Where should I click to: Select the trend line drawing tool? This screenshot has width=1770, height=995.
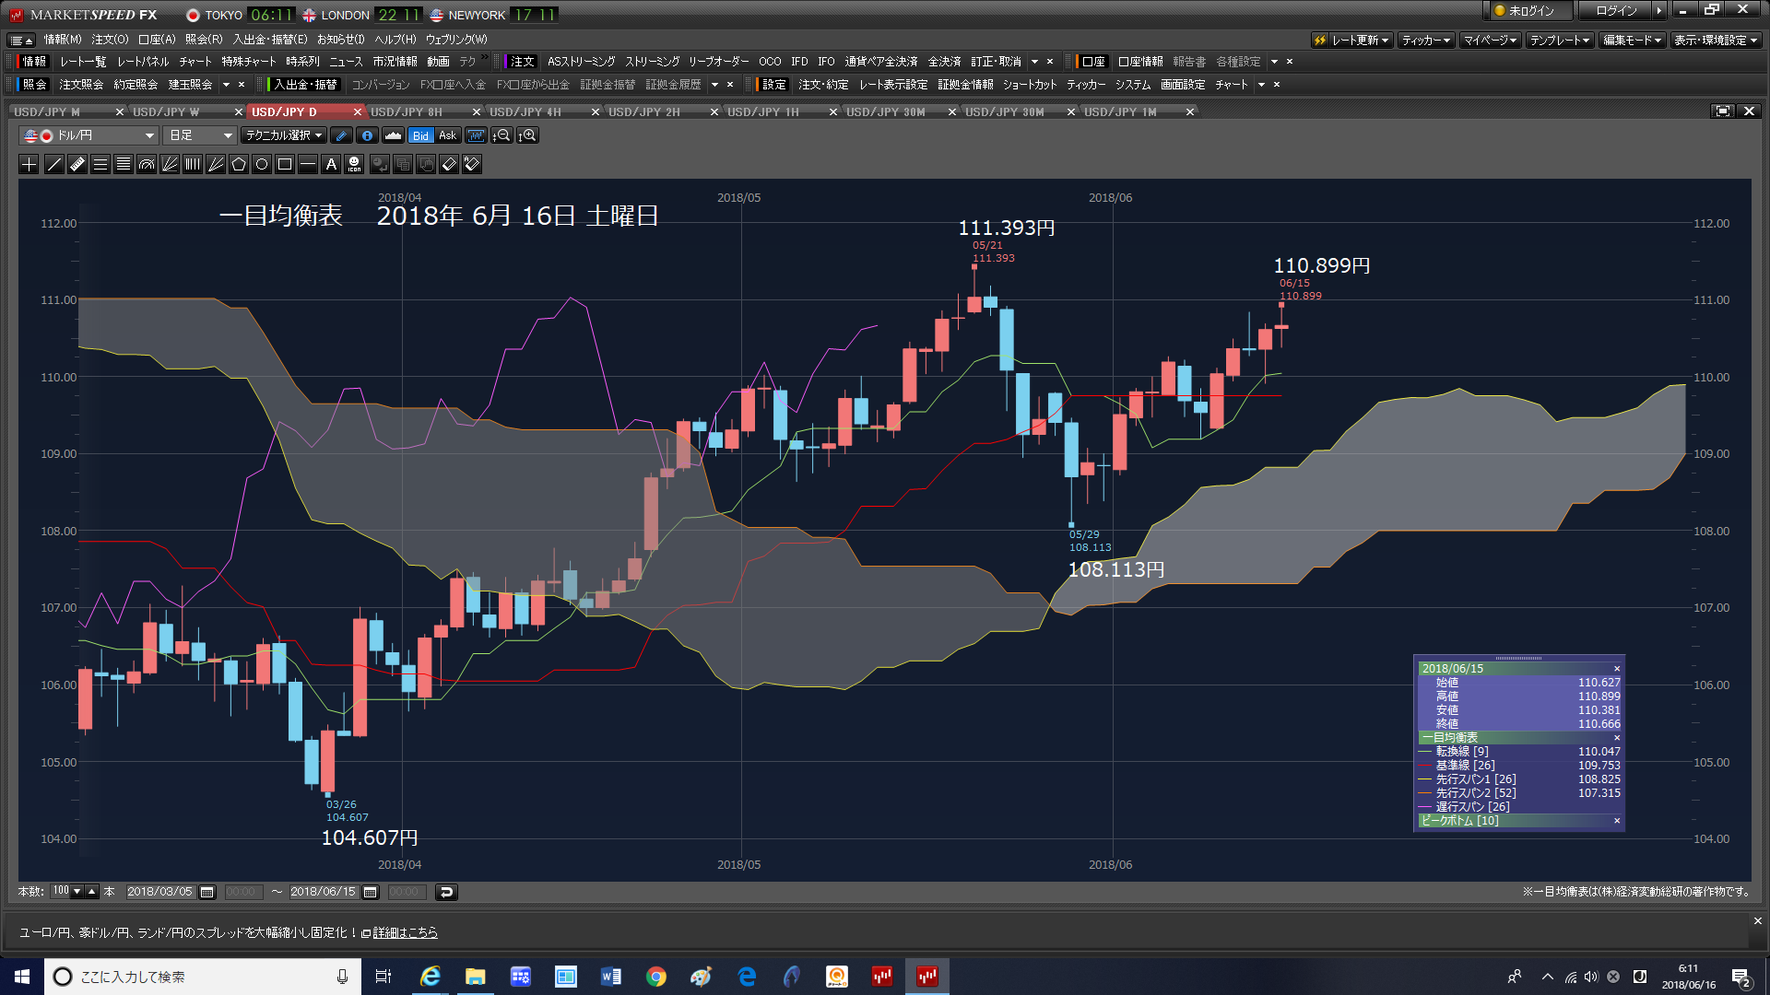pyautogui.click(x=53, y=165)
